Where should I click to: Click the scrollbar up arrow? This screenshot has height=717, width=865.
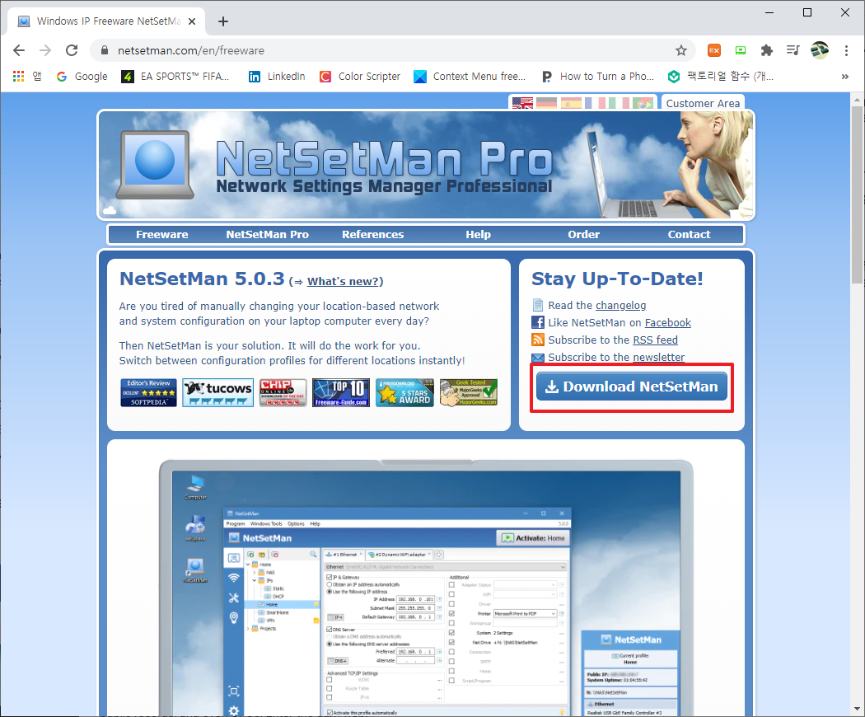click(856, 100)
